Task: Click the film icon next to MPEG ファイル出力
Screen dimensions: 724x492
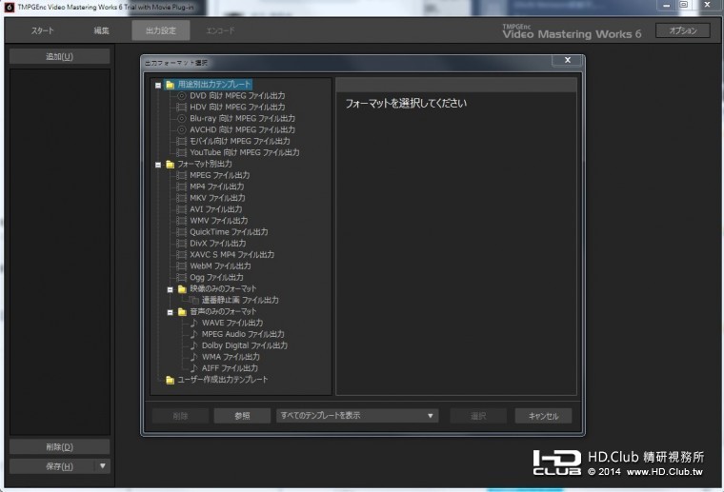Action: click(x=181, y=175)
